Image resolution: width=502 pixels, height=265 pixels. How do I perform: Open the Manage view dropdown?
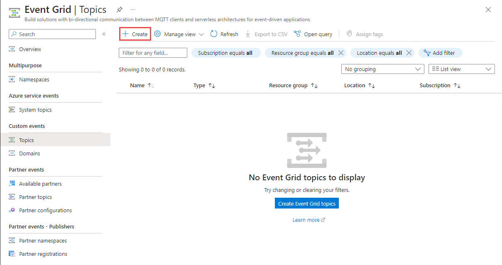click(179, 34)
